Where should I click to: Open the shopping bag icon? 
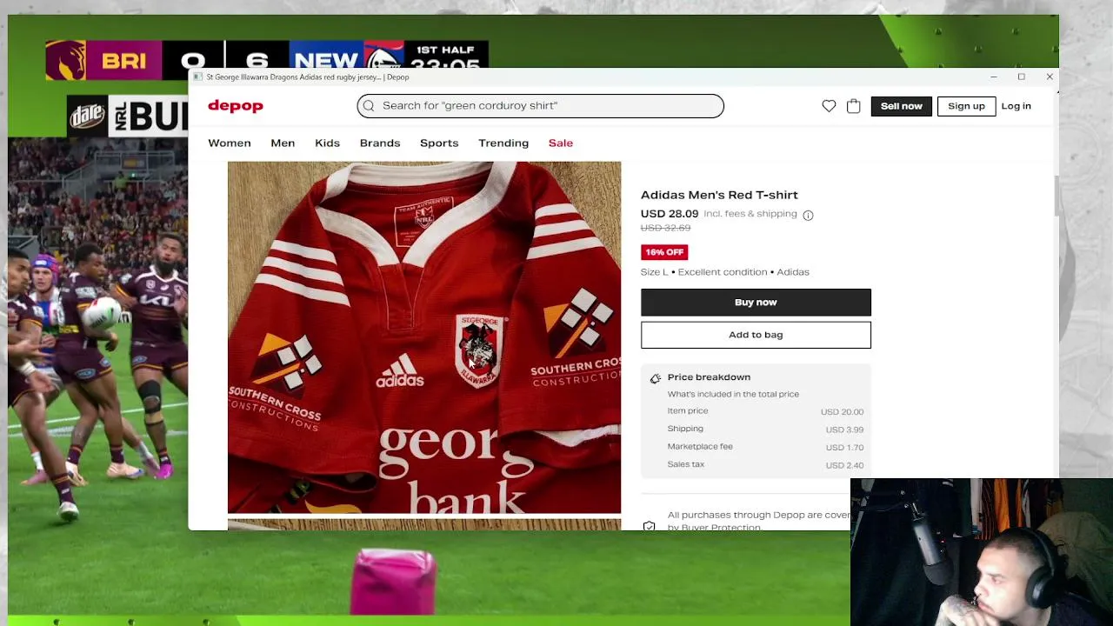pyautogui.click(x=854, y=106)
